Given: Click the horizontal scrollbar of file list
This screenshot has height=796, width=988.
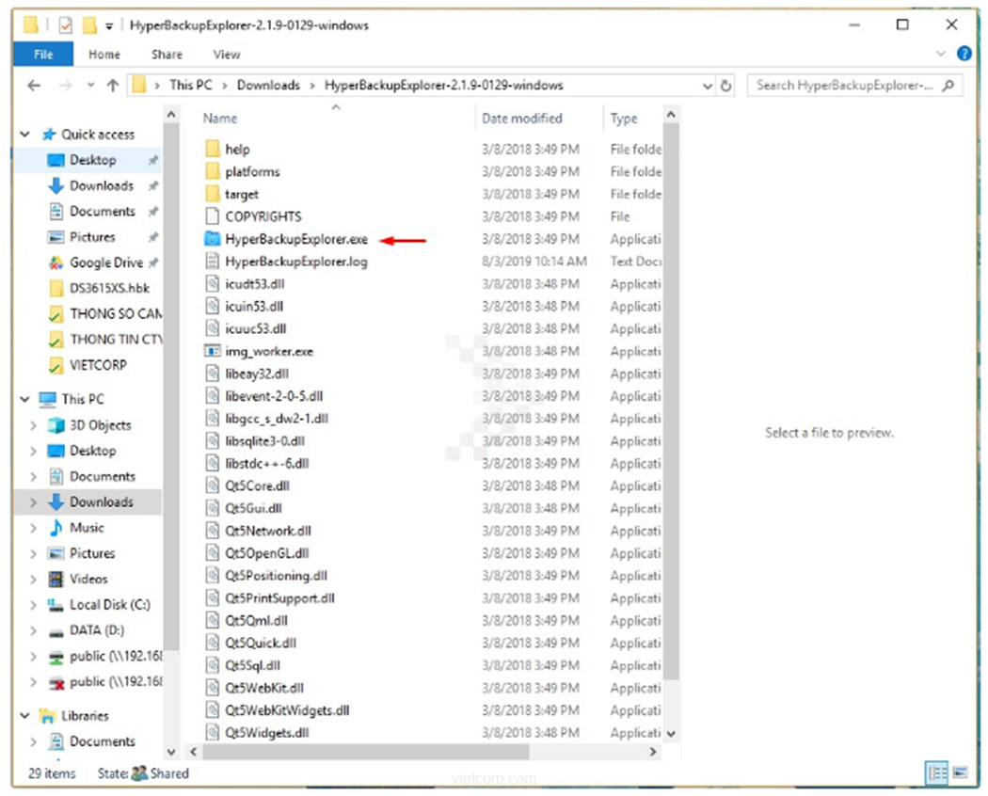Looking at the screenshot, I should (423, 752).
